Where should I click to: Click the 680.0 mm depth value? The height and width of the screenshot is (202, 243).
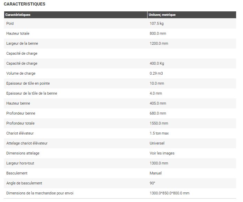tap(158, 113)
